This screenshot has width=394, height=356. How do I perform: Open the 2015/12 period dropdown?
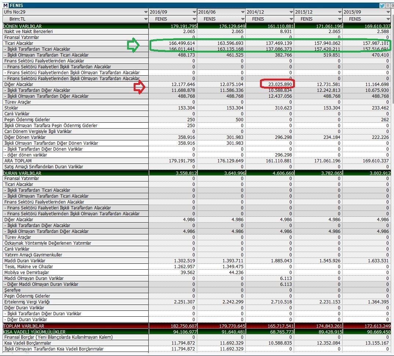[340, 12]
